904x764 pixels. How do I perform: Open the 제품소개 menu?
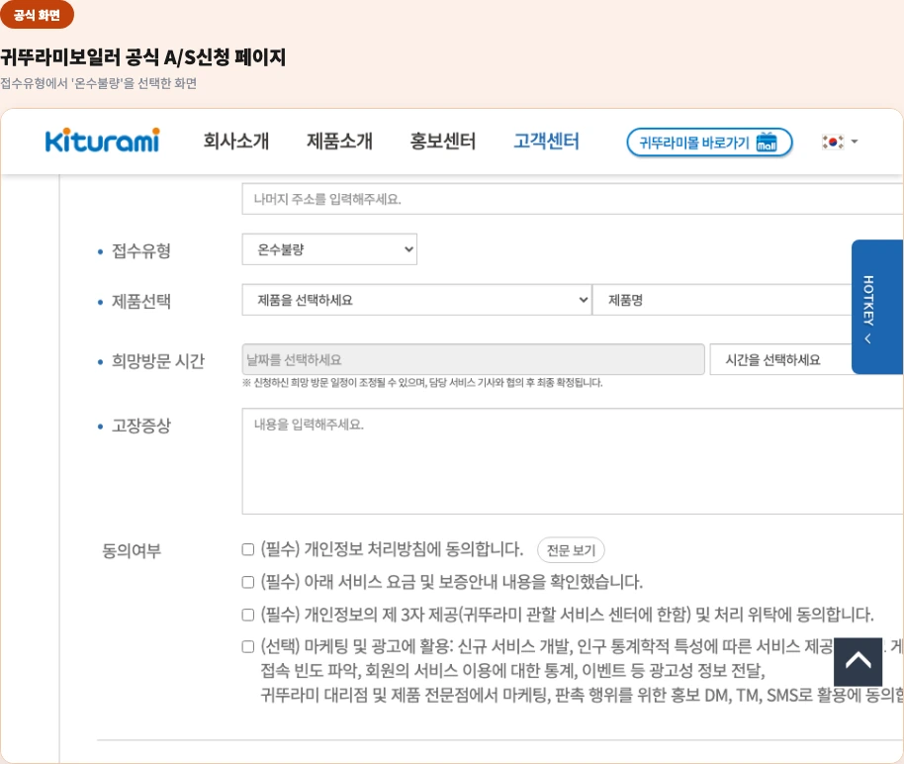pyautogui.click(x=339, y=142)
